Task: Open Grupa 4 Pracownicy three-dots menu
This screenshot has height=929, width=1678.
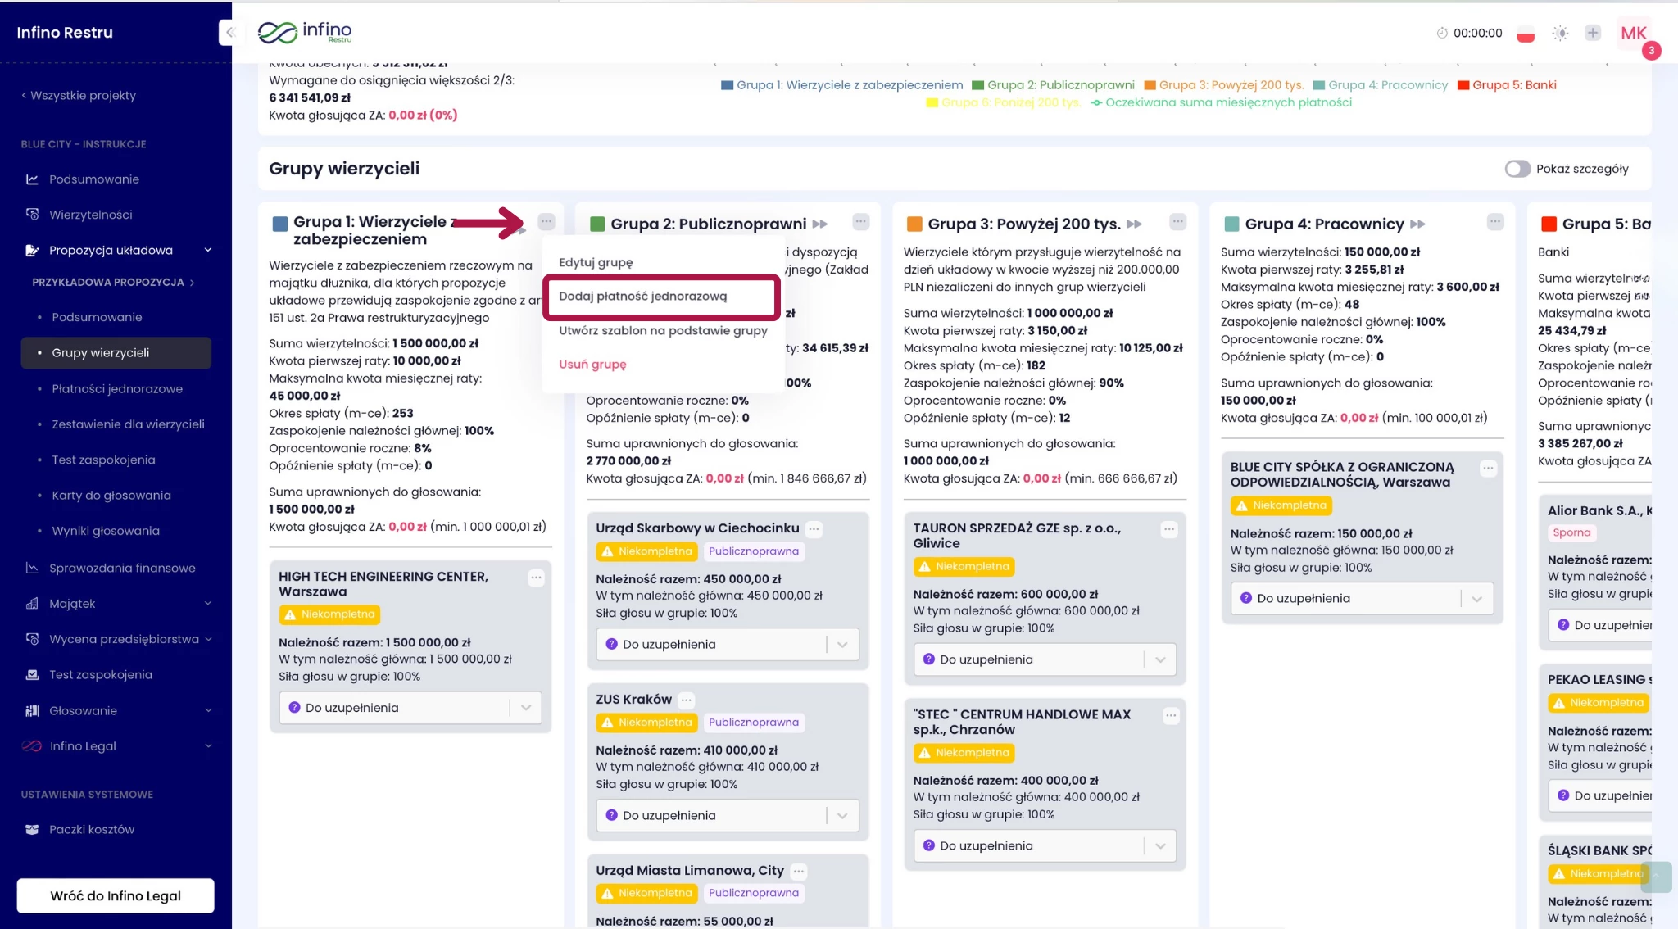Action: tap(1494, 221)
